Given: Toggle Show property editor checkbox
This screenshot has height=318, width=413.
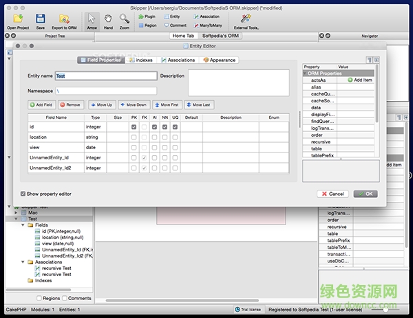Looking at the screenshot, I should [x=24, y=194].
